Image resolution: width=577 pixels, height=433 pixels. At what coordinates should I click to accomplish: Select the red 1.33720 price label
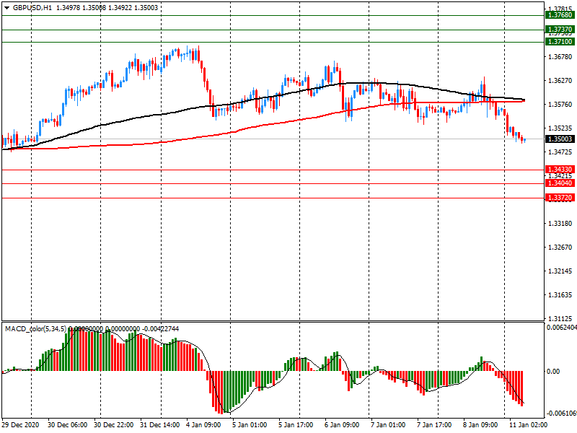point(560,198)
